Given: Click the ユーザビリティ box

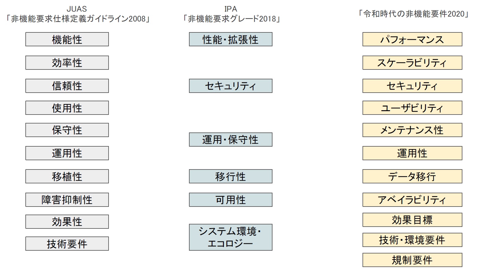Looking at the screenshot, I should (x=412, y=108).
